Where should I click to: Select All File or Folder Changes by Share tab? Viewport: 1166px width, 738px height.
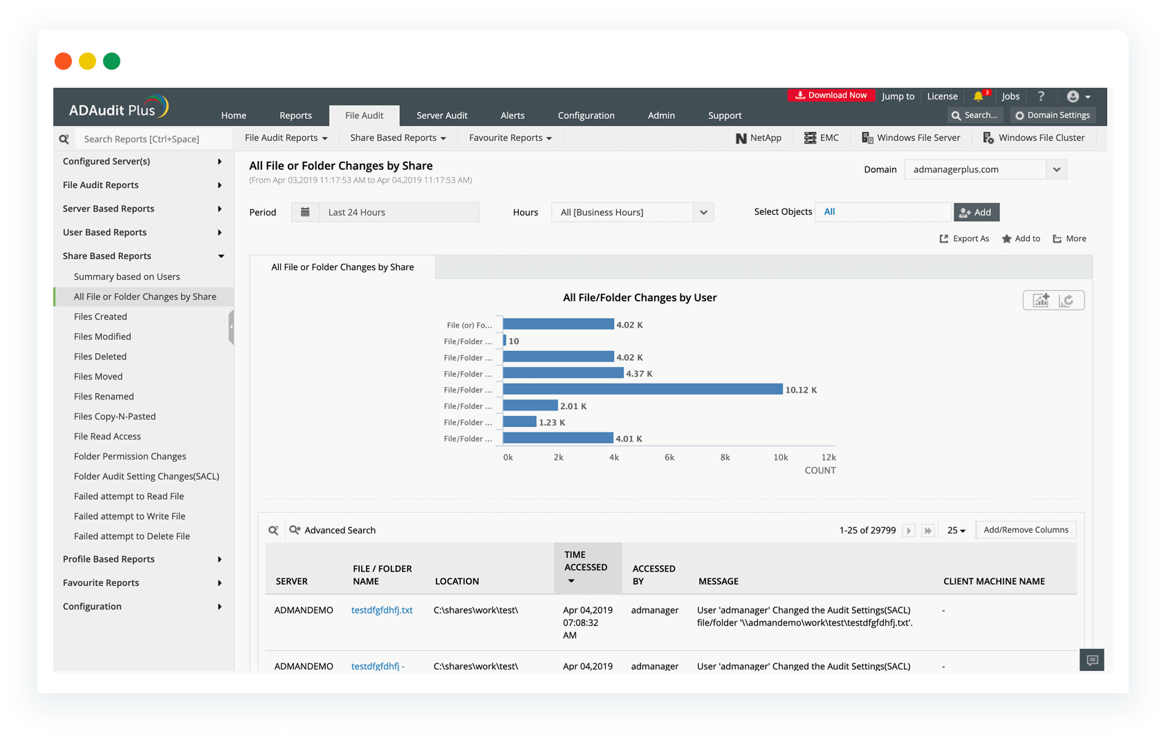click(x=342, y=267)
